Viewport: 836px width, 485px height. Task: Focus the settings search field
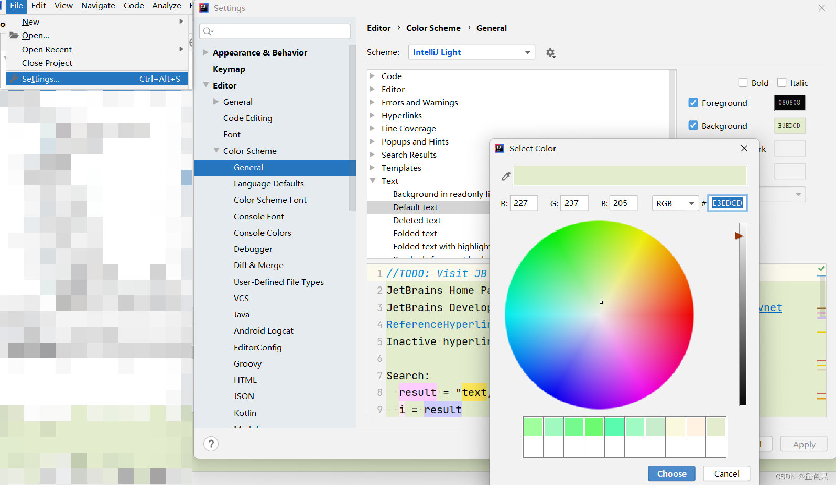tap(275, 31)
